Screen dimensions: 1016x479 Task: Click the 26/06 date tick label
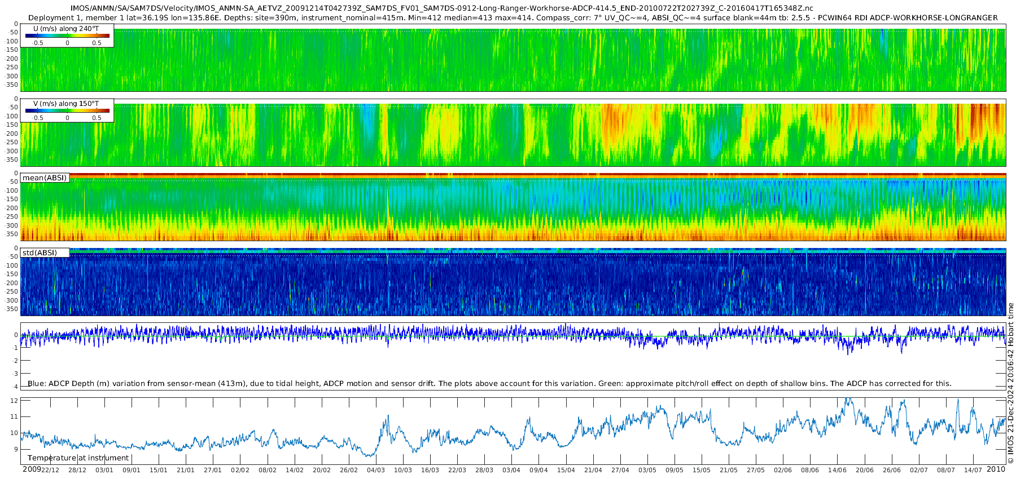tap(892, 470)
